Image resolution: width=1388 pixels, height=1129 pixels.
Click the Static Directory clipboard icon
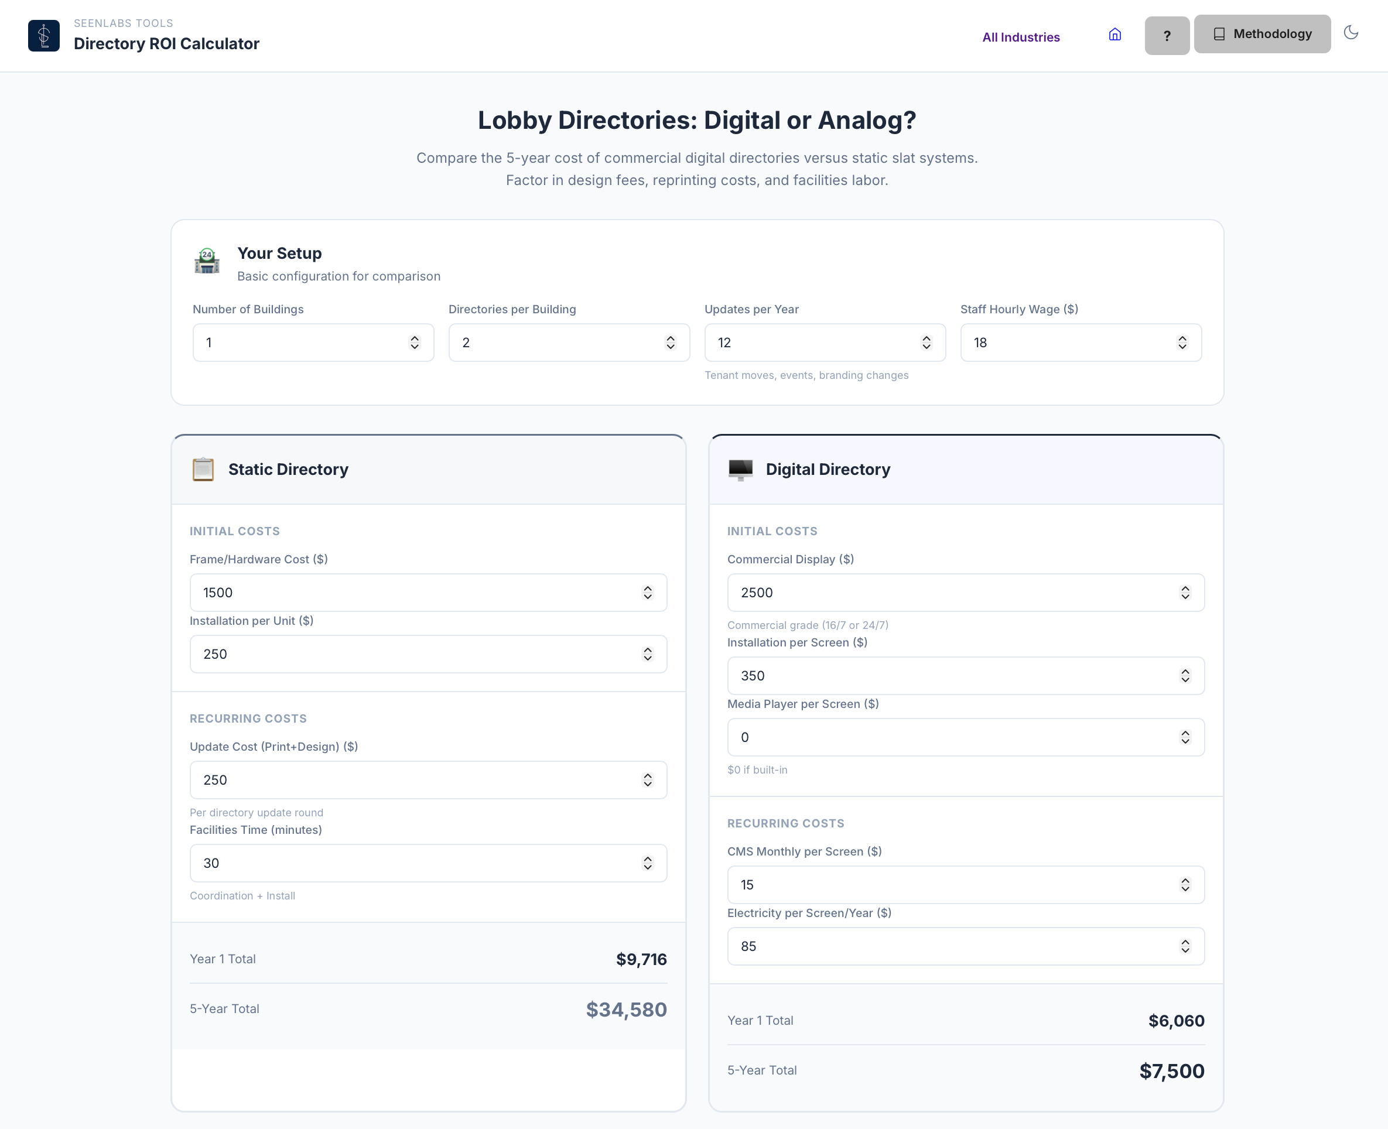203,469
